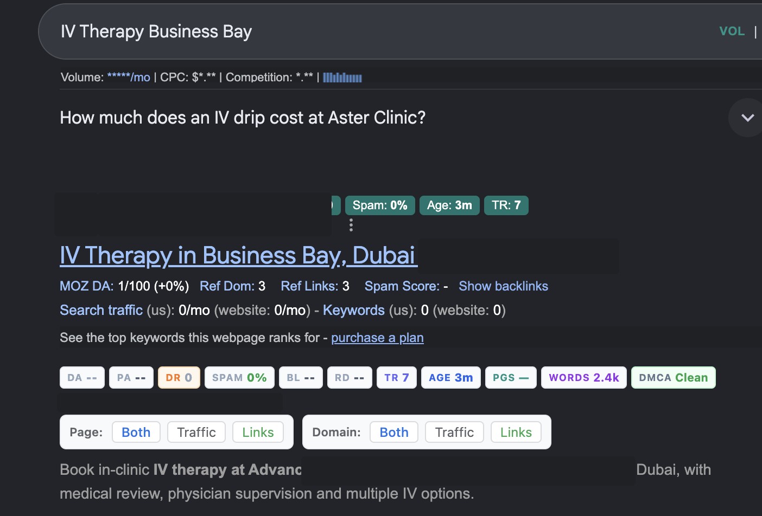Click the blue TR 7 chip
762x516 pixels.
[397, 378]
